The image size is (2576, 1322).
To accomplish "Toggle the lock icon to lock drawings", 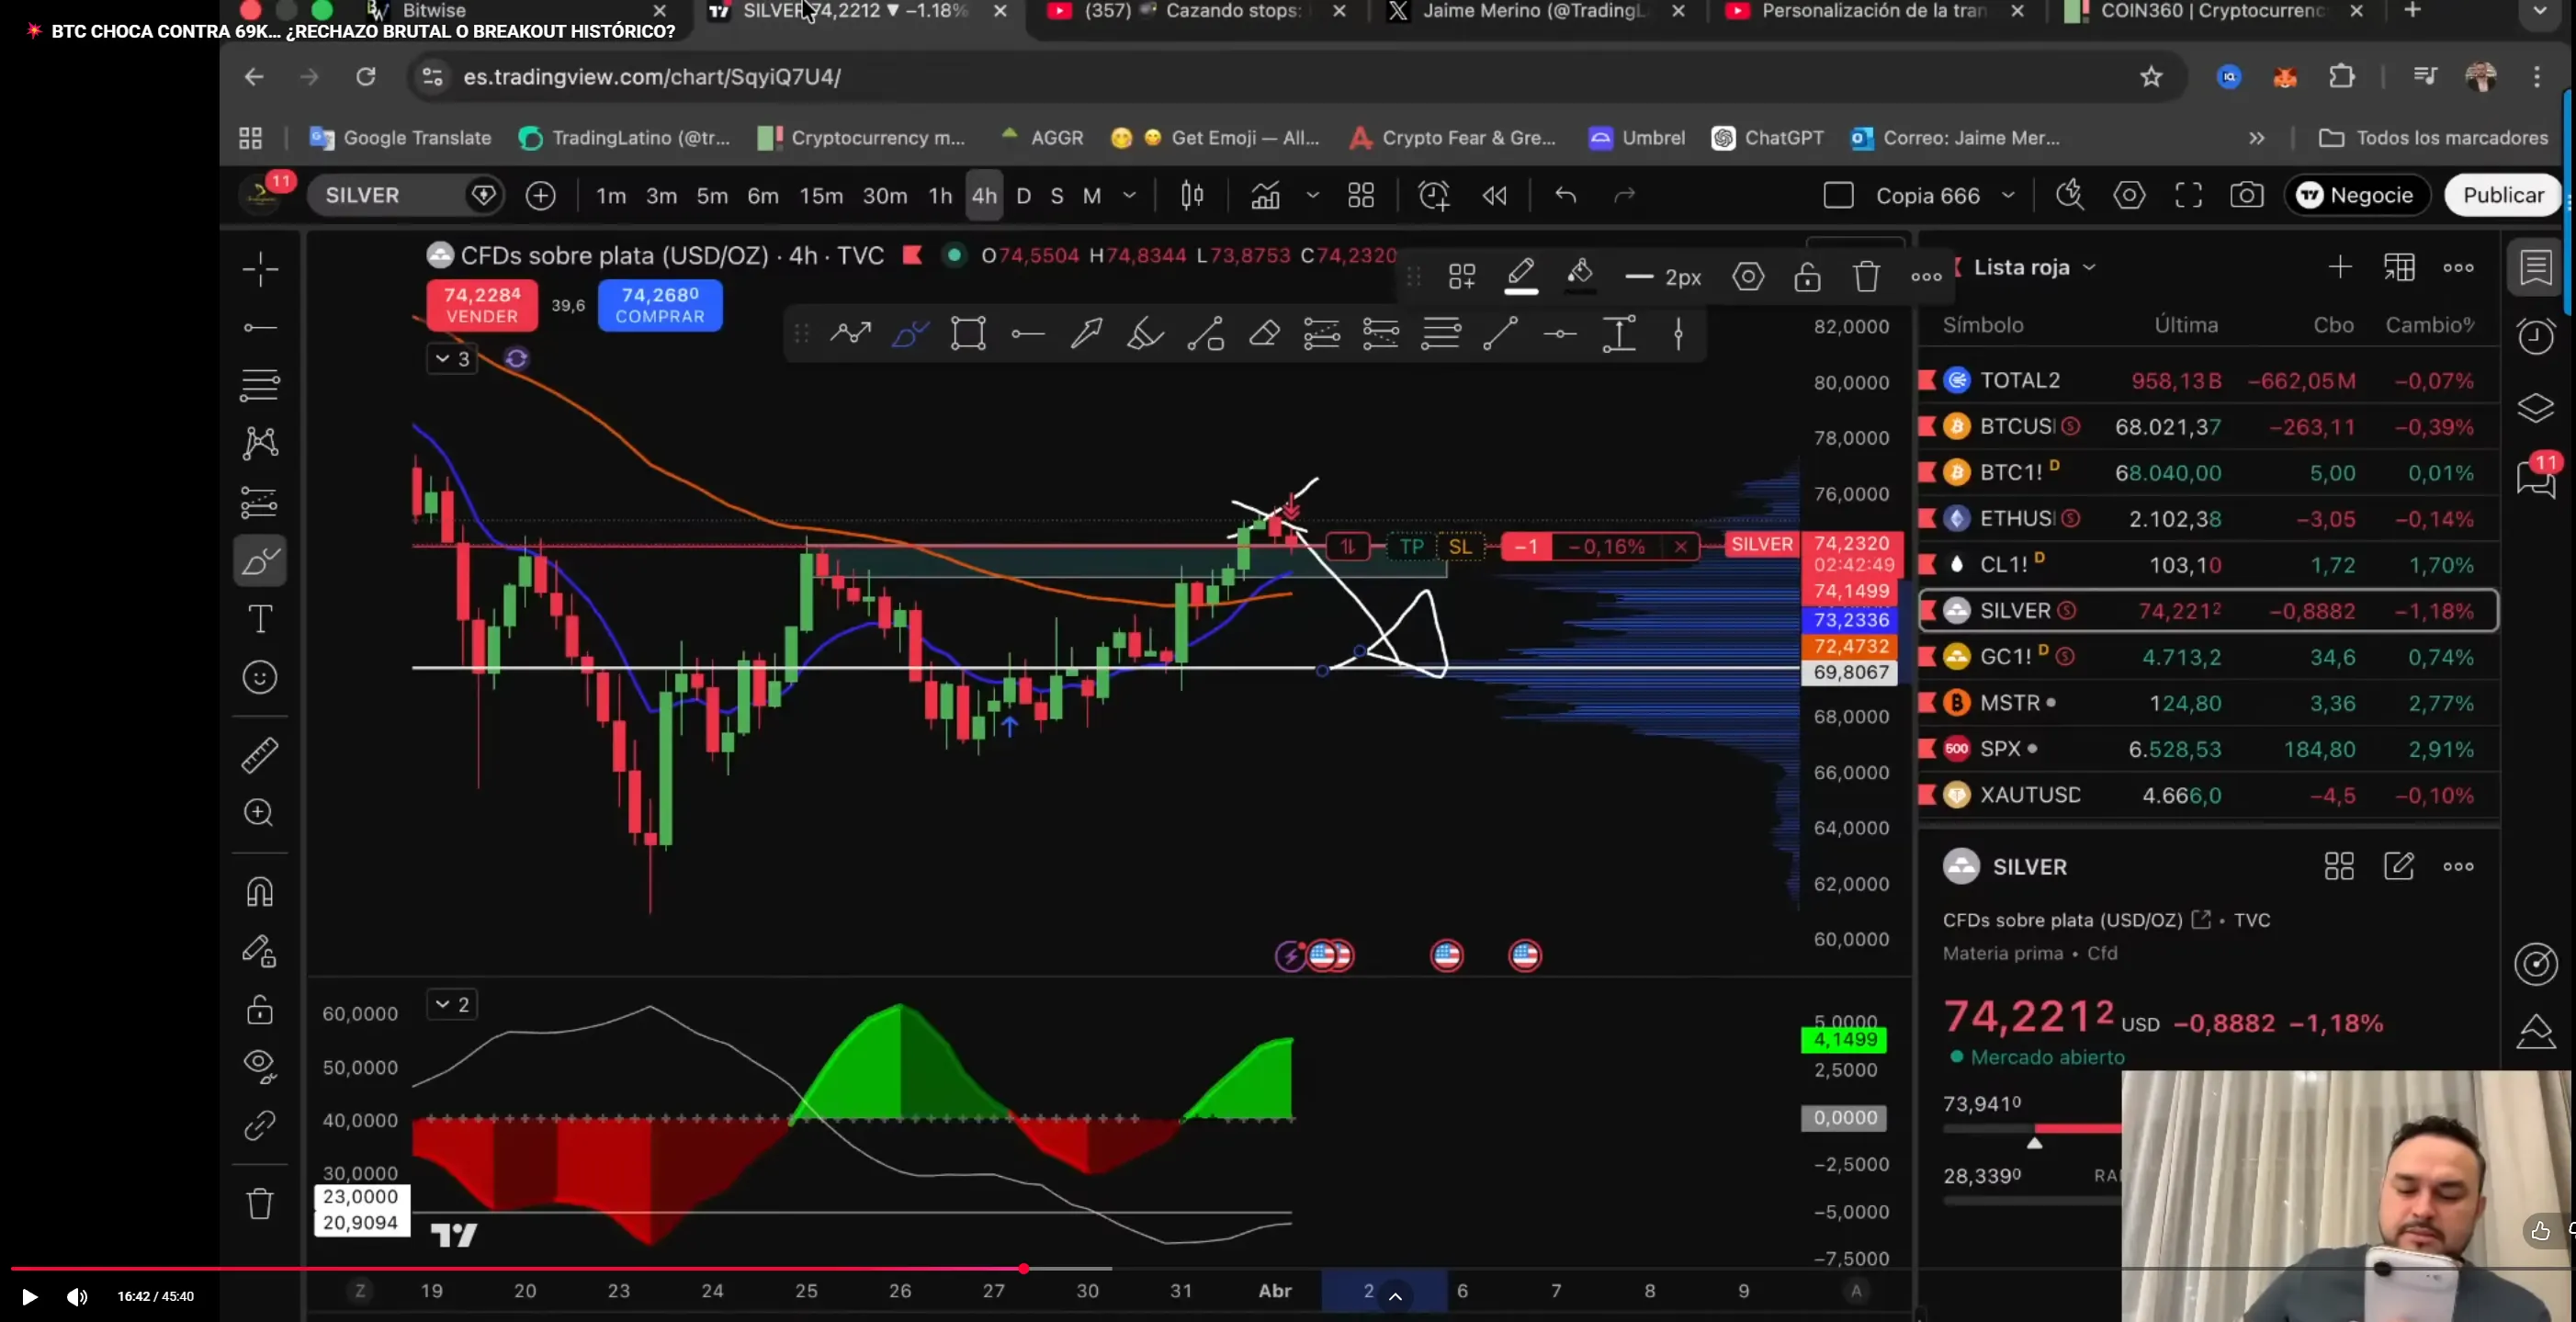I will pos(1808,277).
